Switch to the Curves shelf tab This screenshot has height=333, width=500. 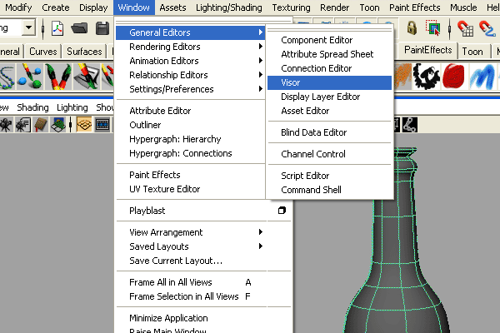(x=43, y=52)
